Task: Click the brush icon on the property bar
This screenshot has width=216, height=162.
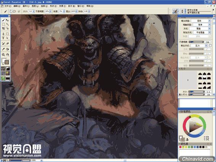Action: [5, 11]
